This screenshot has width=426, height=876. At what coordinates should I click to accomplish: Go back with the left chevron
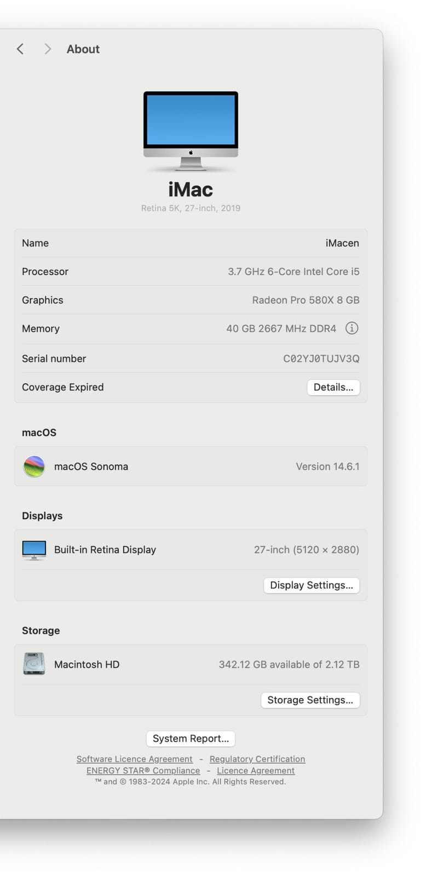[x=20, y=49]
